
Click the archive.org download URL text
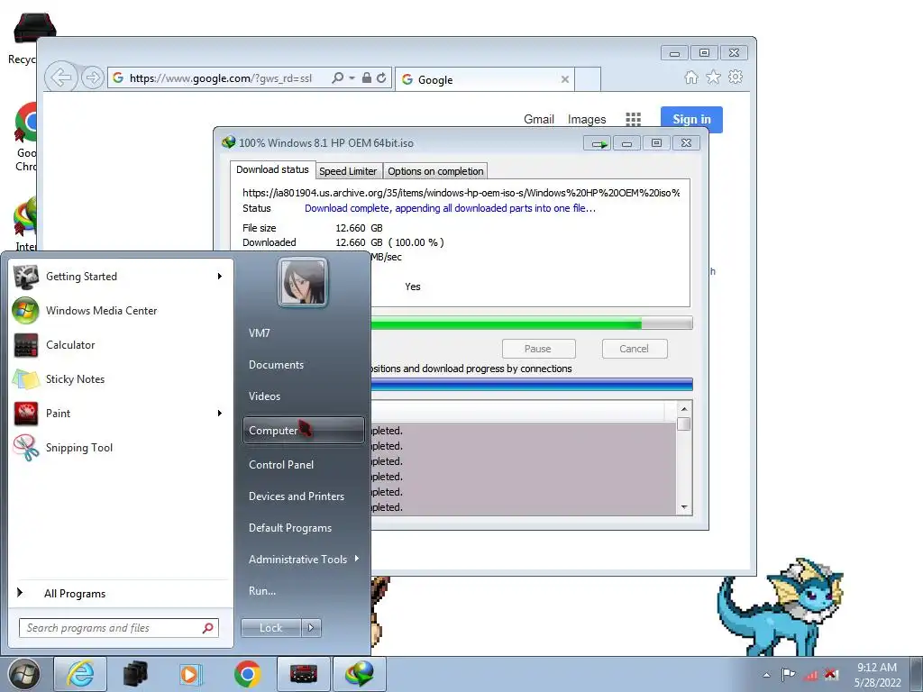(461, 193)
